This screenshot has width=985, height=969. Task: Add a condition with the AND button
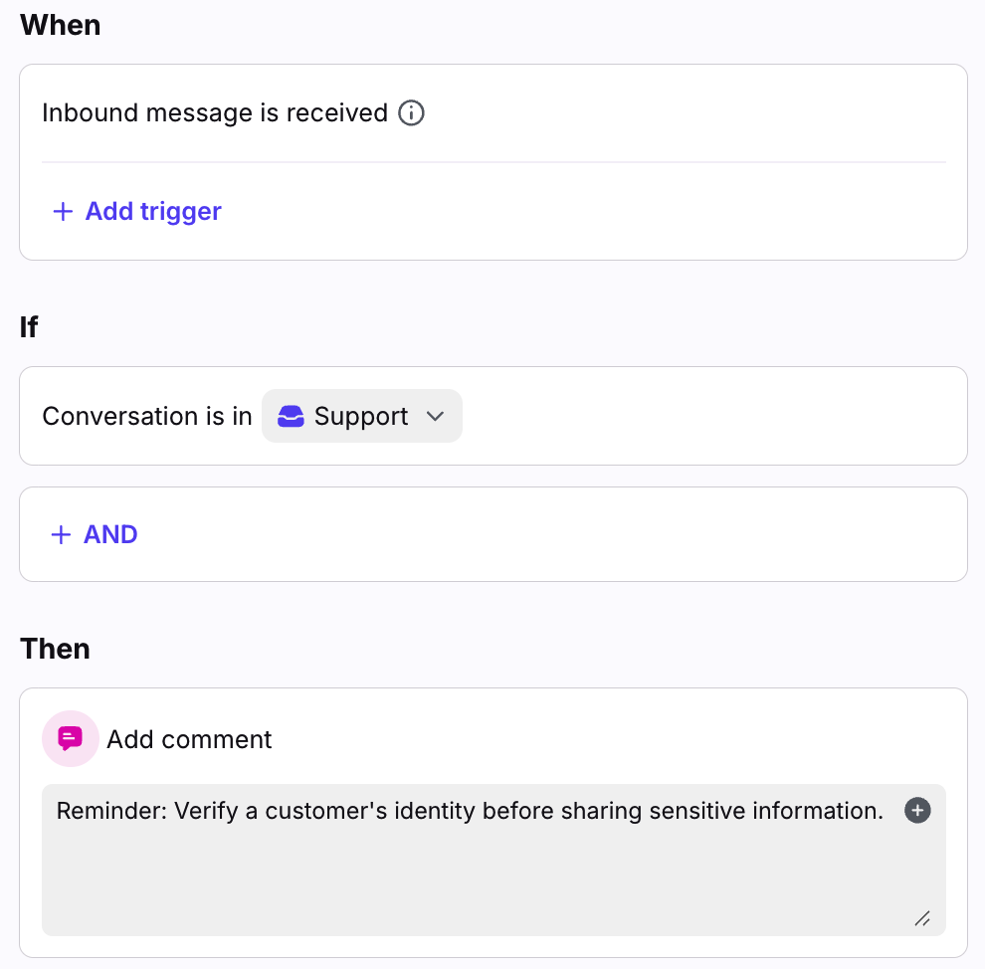(x=110, y=534)
